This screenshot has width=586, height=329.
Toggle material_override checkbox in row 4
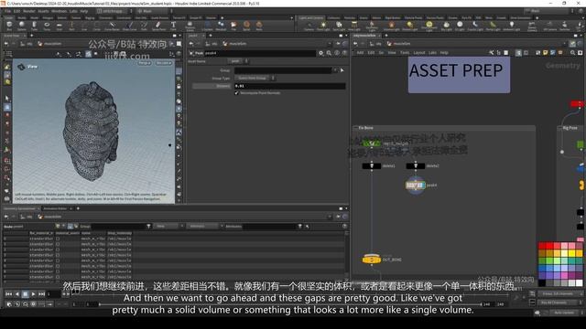58,260
